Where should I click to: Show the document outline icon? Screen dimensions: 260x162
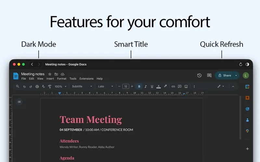tap(19, 102)
